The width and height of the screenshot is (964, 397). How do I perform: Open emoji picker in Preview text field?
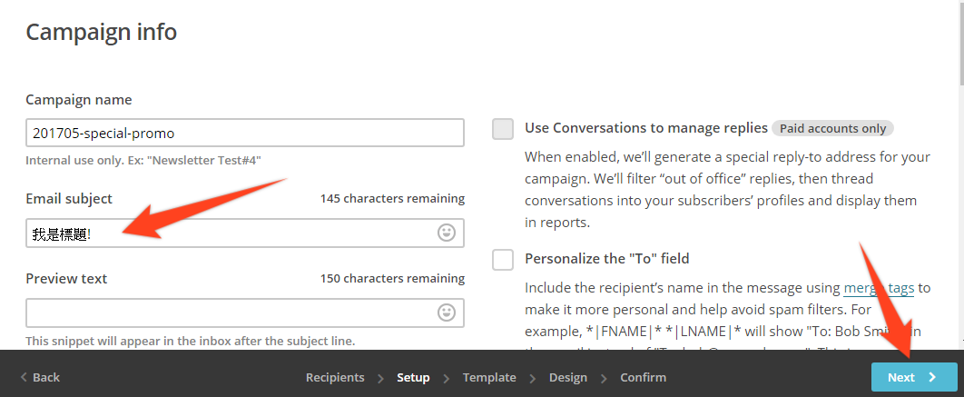pos(447,313)
